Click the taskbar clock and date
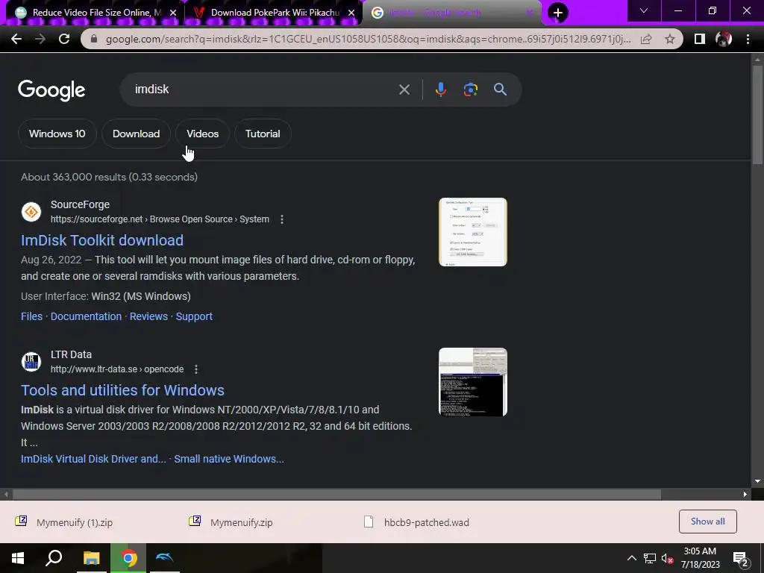The image size is (764, 573). pos(700,558)
